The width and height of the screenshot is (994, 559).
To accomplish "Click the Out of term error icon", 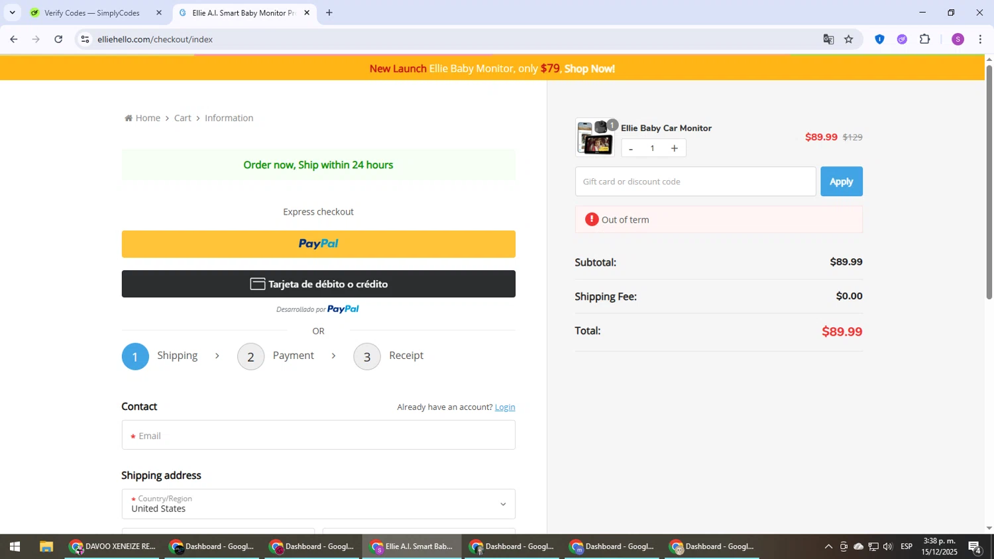I will pos(592,219).
